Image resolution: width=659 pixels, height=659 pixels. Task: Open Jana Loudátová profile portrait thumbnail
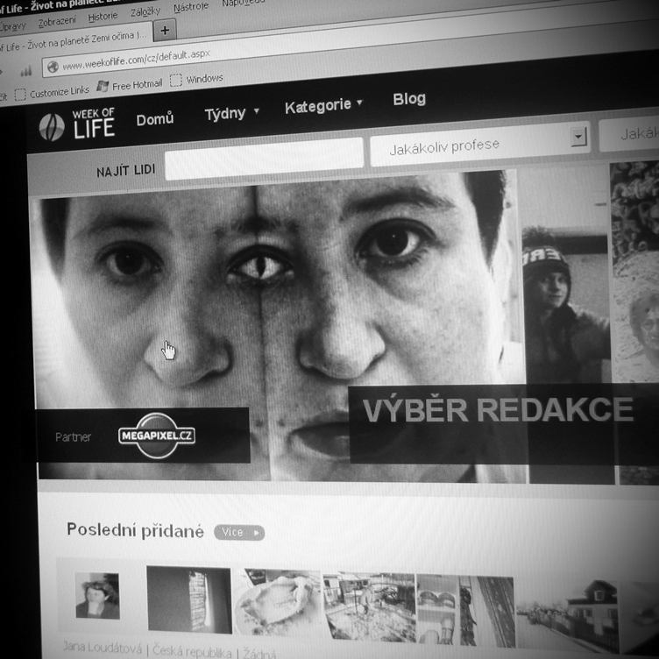[97, 596]
